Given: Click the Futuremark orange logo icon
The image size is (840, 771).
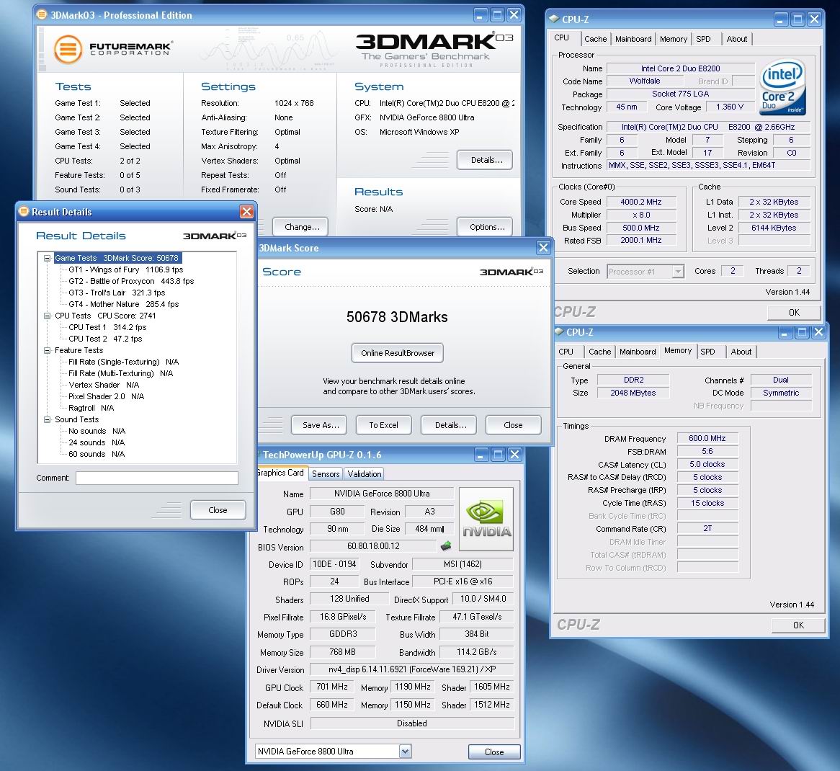Looking at the screenshot, I should tap(68, 49).
